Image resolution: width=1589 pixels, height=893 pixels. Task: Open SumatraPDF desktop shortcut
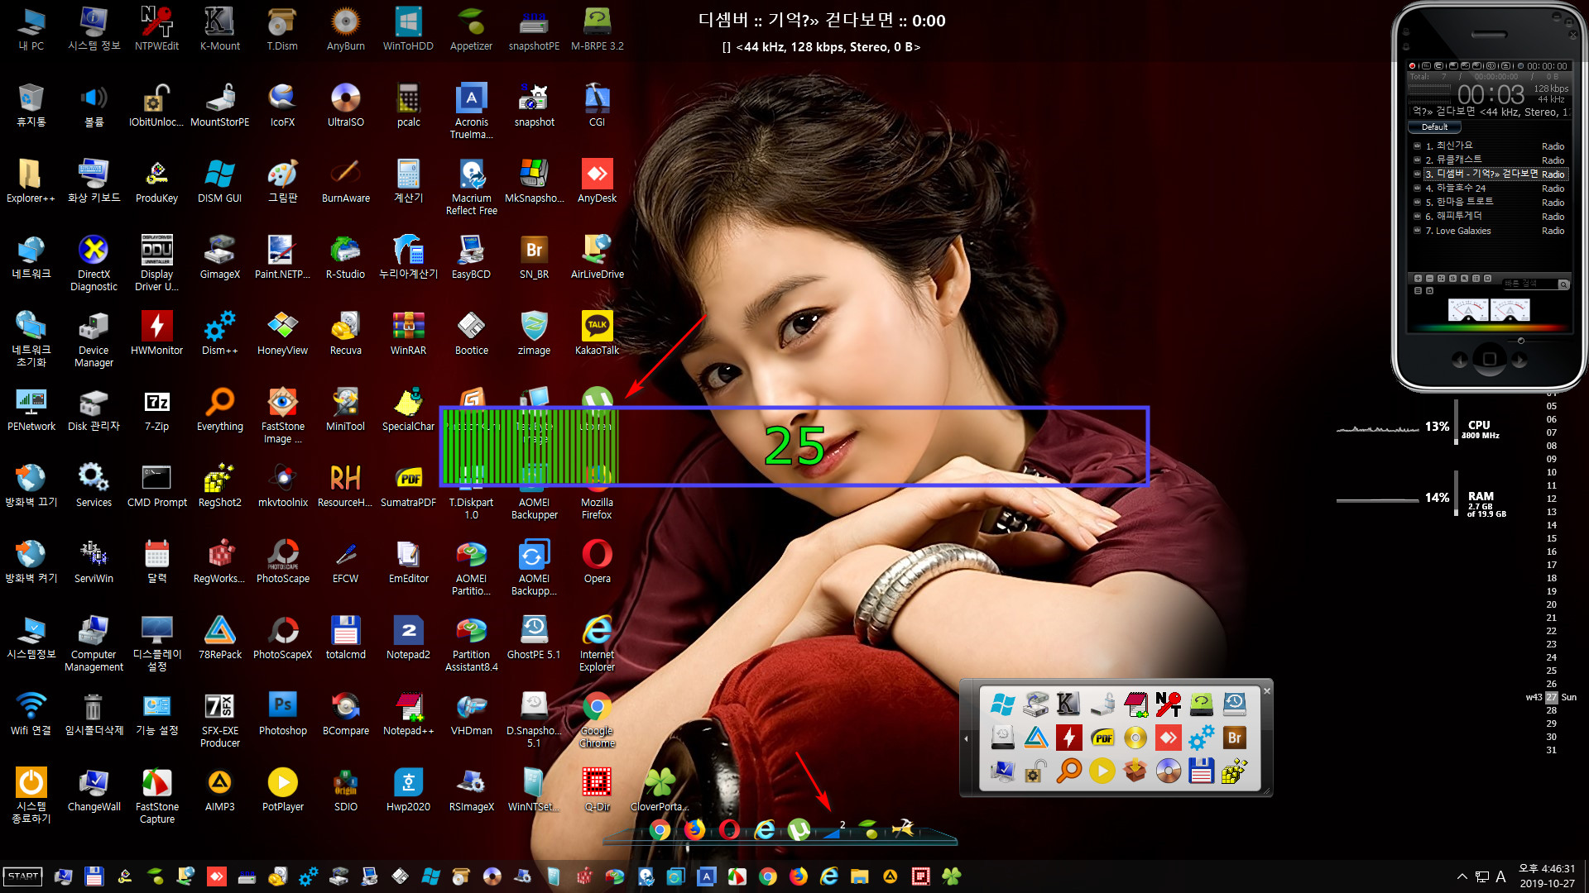click(x=408, y=485)
